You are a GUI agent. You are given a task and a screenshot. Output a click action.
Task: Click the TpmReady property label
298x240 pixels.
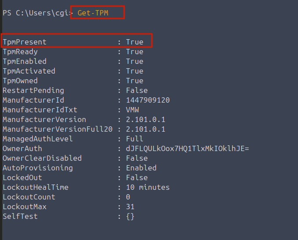[x=20, y=52]
